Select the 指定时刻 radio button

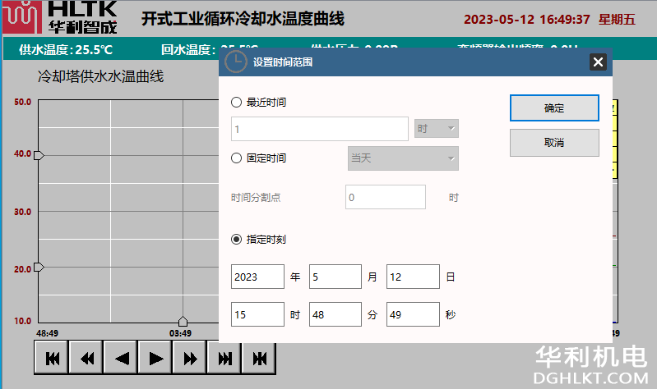coord(237,240)
